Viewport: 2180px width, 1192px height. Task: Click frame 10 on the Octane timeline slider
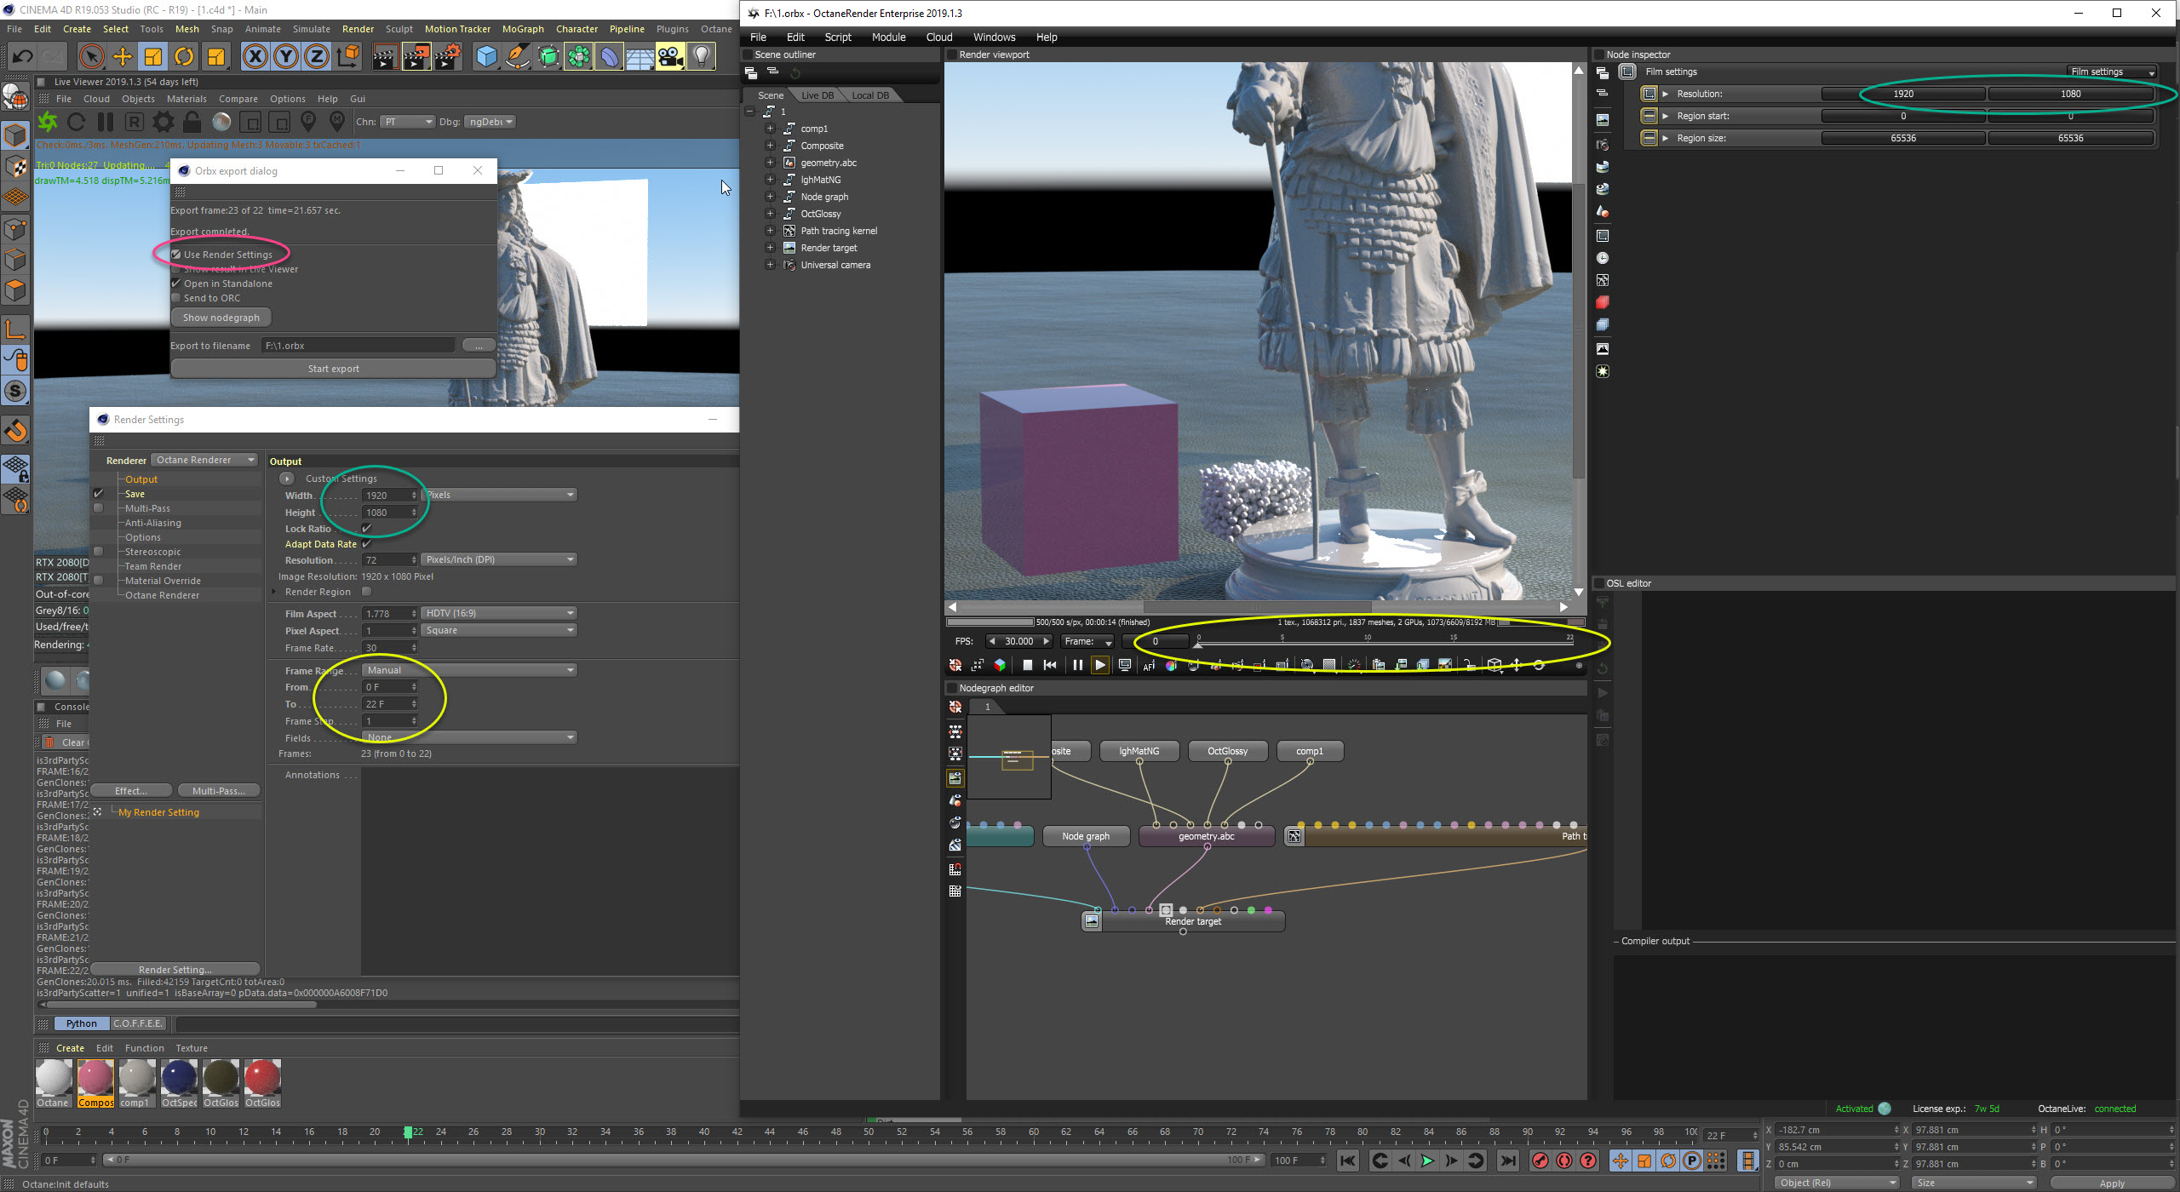pos(1367,643)
